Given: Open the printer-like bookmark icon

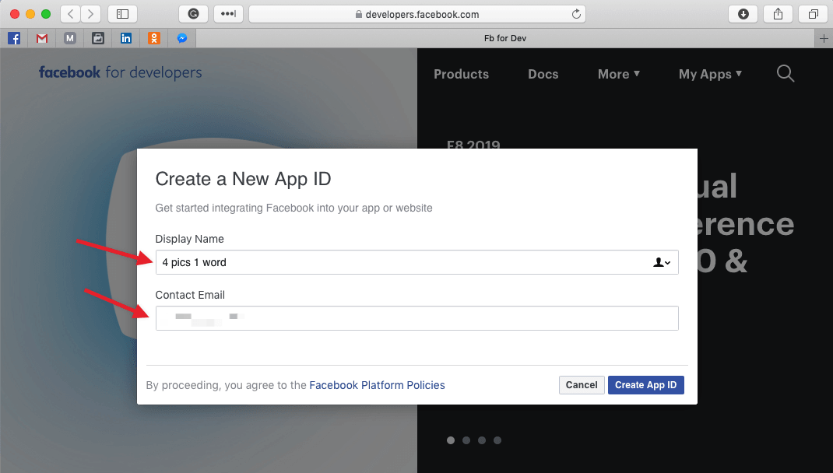Looking at the screenshot, I should [x=98, y=38].
